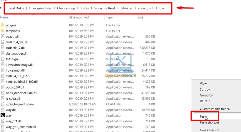Viewport: 241px width, 132px height.
Task: Open the Sort by submenu
Action: 205,89
